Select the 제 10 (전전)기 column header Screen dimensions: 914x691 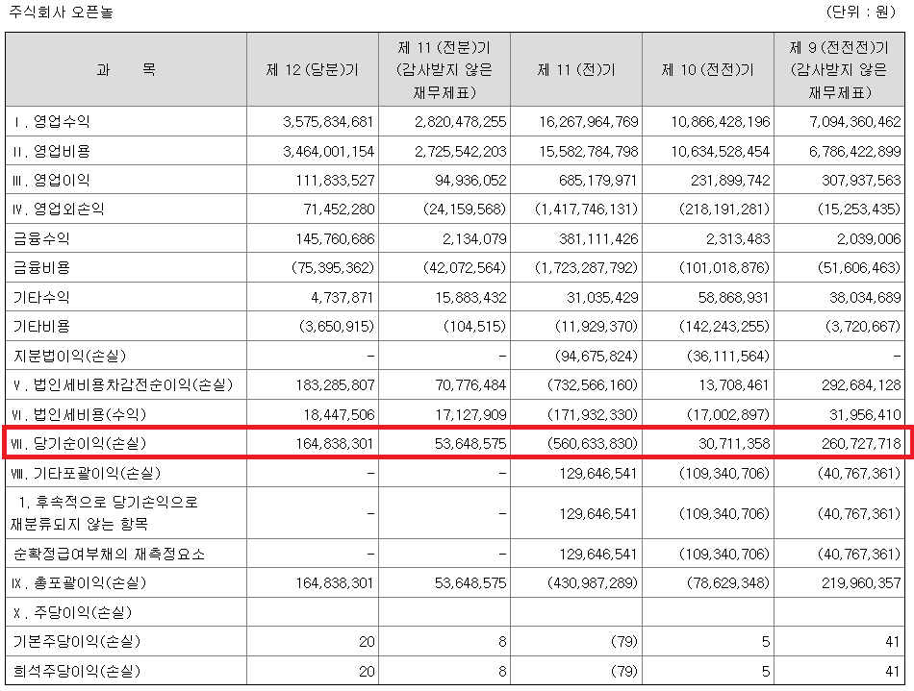click(708, 70)
